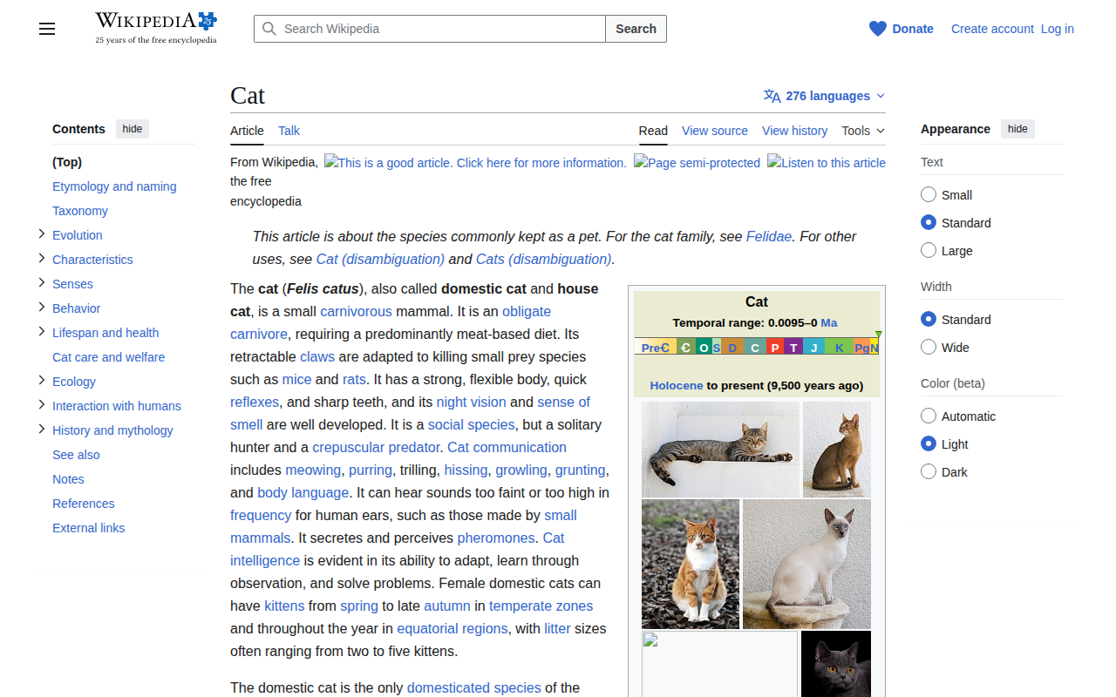This screenshot has height=697, width=1116.
Task: Switch to the Talk tab
Action: [289, 131]
